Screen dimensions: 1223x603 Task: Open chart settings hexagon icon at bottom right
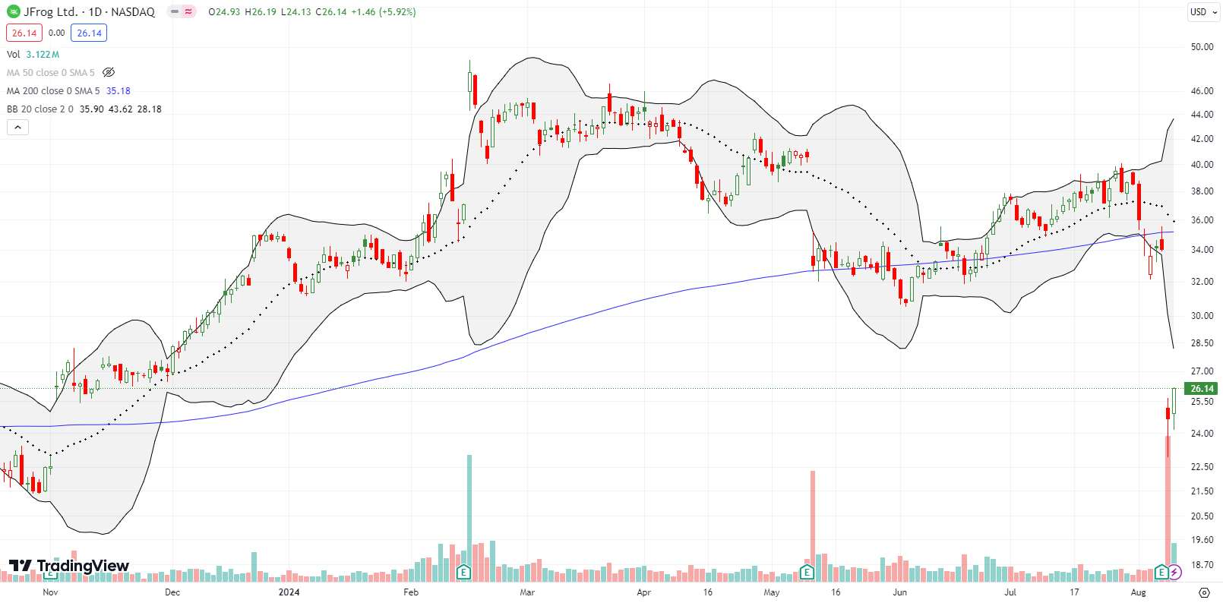point(1204,592)
